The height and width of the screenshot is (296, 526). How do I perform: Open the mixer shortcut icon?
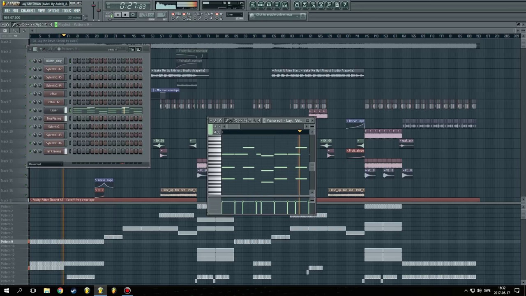285,5
